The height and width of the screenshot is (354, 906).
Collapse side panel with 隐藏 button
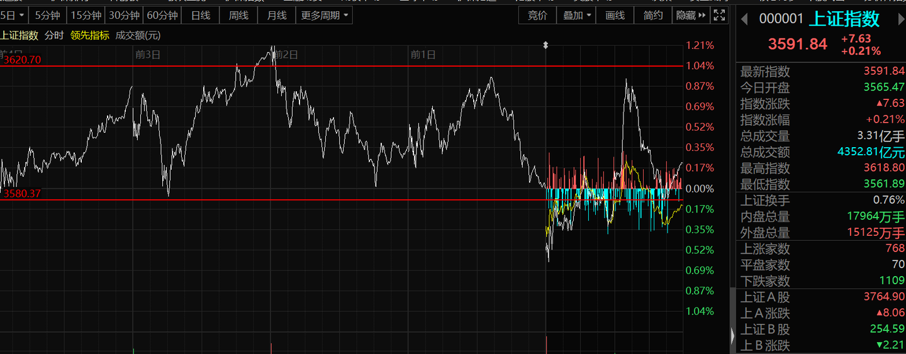point(691,15)
